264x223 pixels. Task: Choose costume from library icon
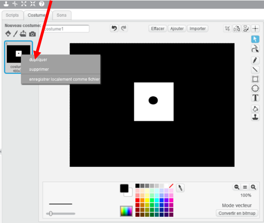pos(8,34)
